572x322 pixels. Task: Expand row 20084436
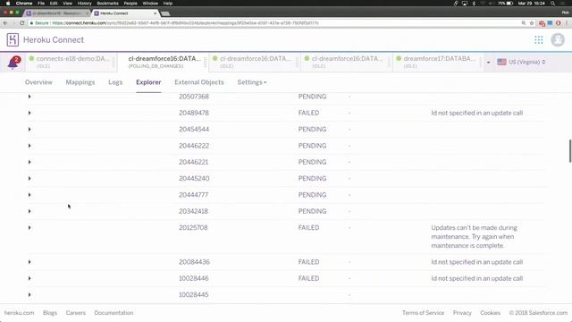point(29,262)
